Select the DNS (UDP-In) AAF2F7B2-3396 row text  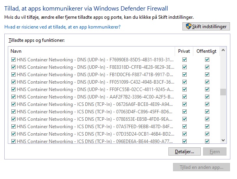(x=95, y=97)
